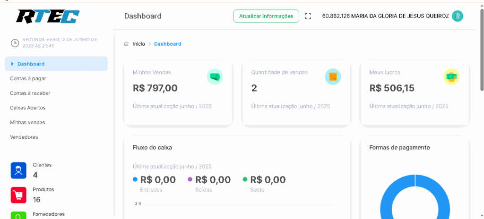The width and height of the screenshot is (484, 219).
Task: Open the Produtos shopping cart icon
Action: [18, 194]
